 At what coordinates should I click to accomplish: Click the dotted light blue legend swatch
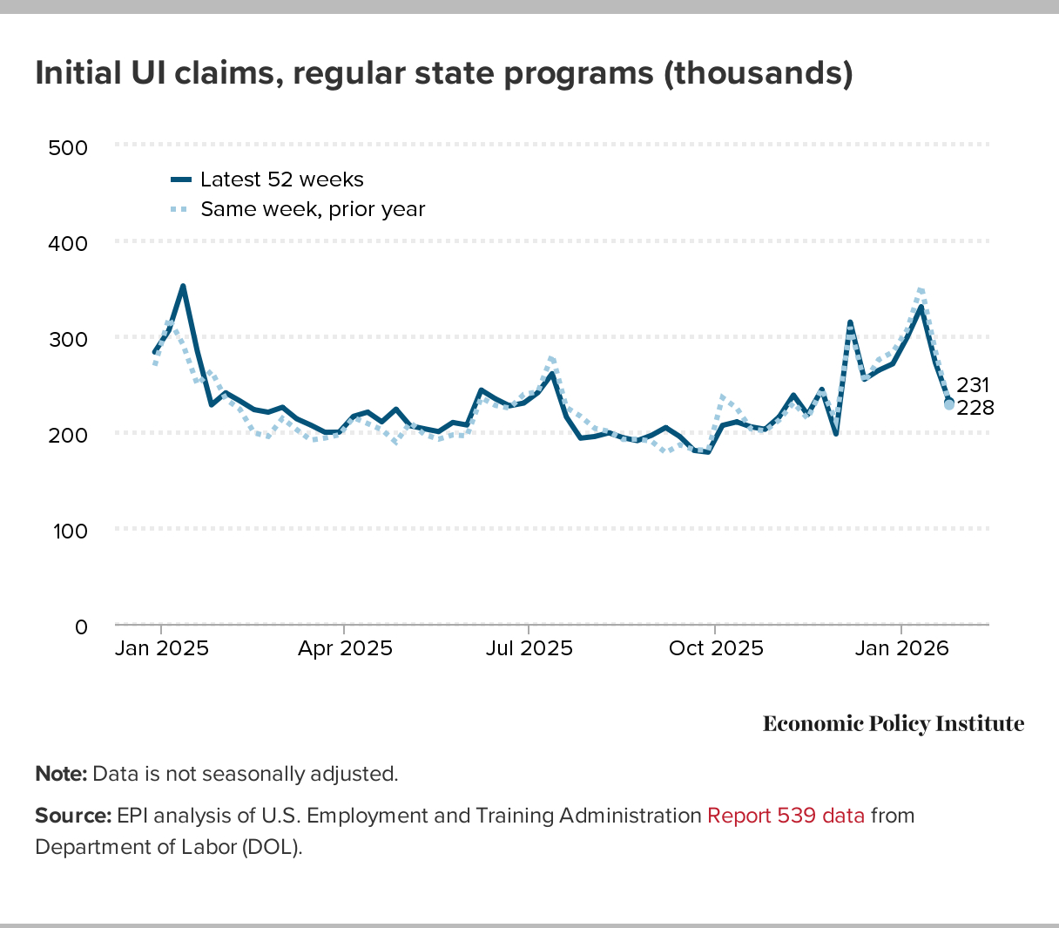point(180,209)
